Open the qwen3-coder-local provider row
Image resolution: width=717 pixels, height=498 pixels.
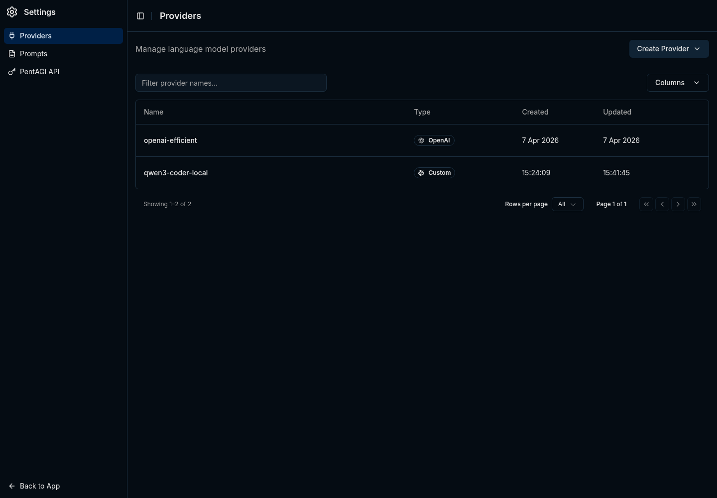422,173
